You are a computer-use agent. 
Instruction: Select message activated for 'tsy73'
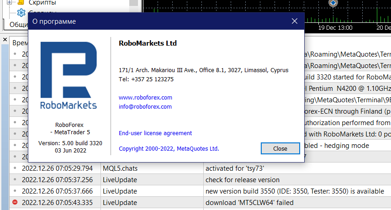235,168
